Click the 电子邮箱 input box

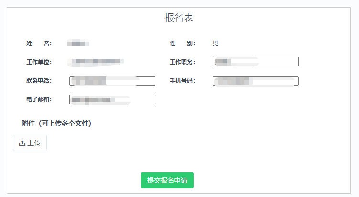[112, 99]
